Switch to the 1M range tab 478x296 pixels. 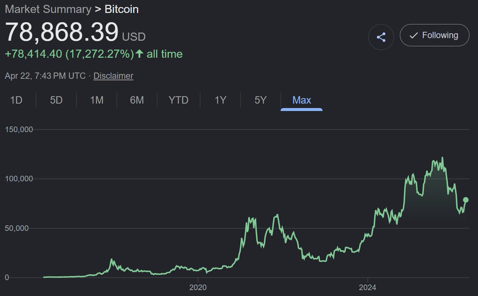96,100
